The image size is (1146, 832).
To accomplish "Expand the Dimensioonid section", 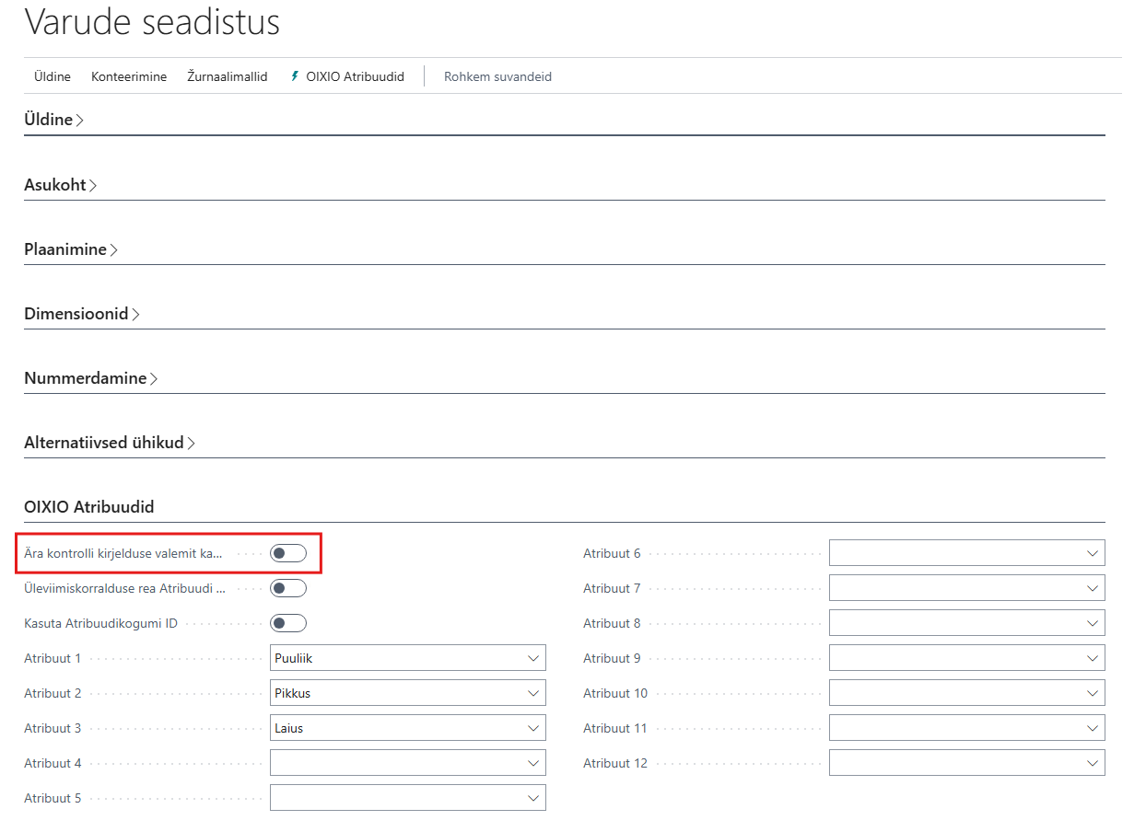I will point(81,314).
